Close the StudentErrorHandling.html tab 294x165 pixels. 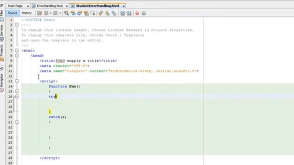click(x=124, y=6)
